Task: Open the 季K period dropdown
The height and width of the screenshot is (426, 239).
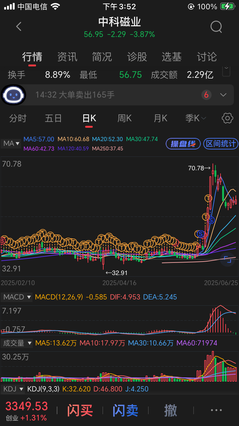Action: 196,118
